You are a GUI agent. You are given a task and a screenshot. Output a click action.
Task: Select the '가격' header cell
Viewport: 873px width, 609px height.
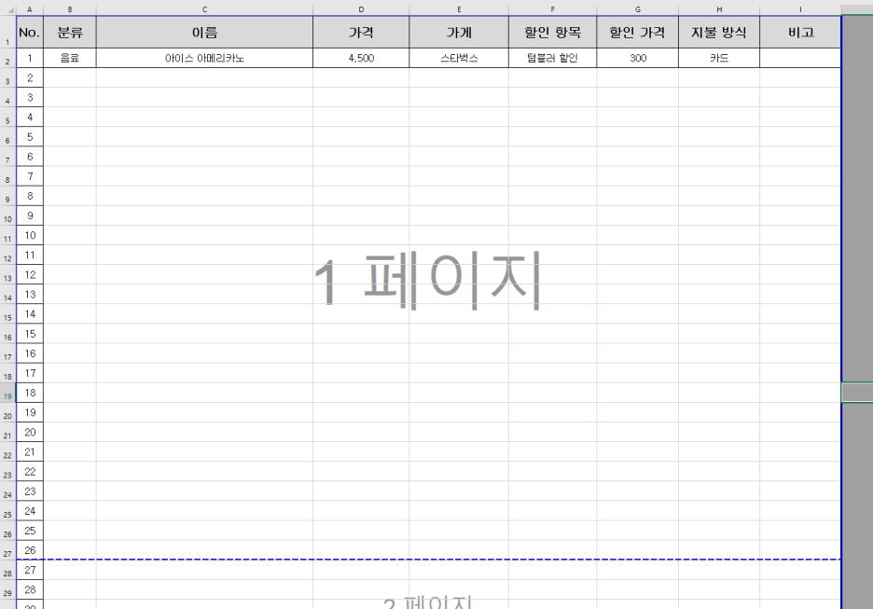coord(361,33)
